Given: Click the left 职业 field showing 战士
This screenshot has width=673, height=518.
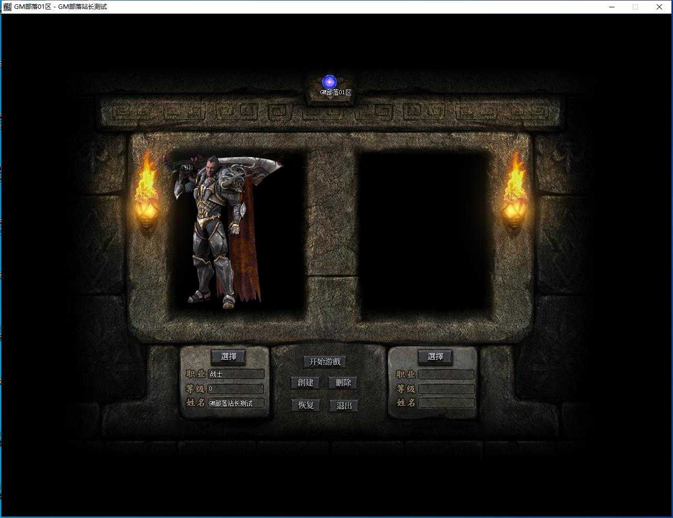Looking at the screenshot, I should coord(236,374).
